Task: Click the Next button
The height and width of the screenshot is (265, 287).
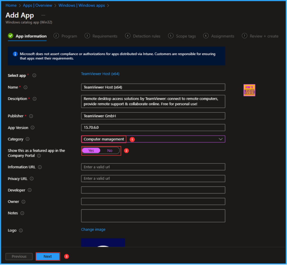Action: (x=48, y=256)
